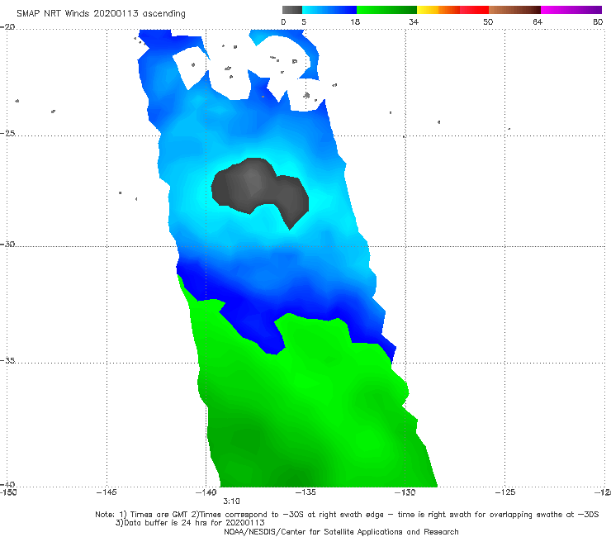Click the magenta-purple segment of the color bar

point(571,10)
